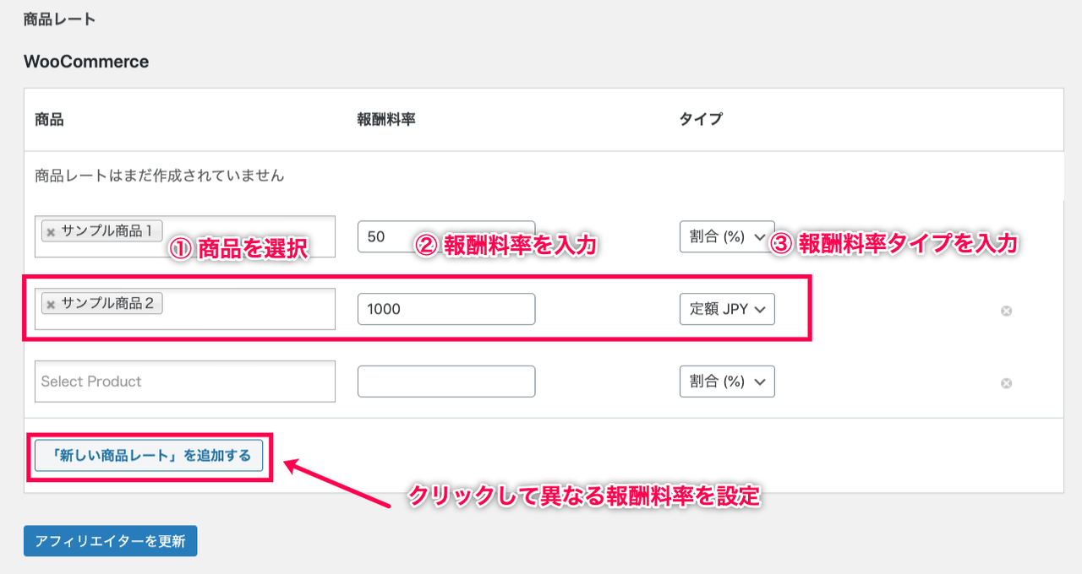The image size is (1082, 574).
Task: Click the 「新しい商品レート」を追加する button
Action: click(x=149, y=456)
